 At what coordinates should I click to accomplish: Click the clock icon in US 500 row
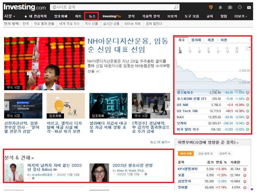point(248,105)
